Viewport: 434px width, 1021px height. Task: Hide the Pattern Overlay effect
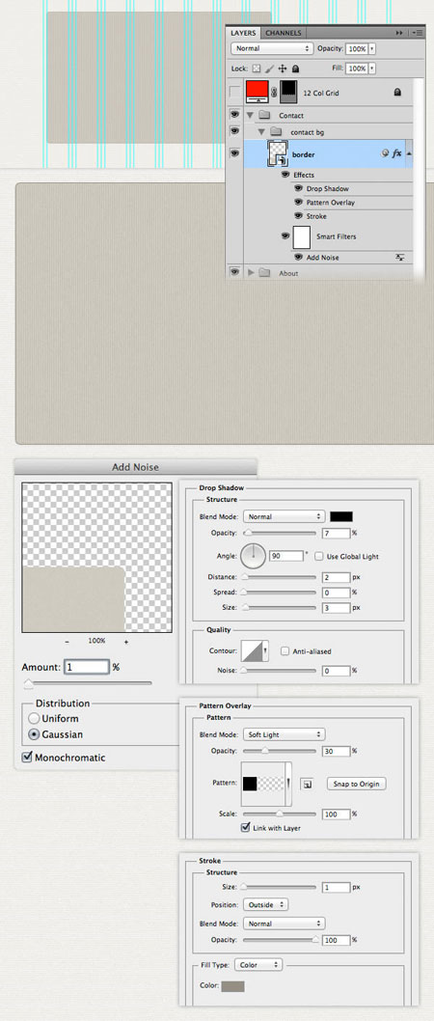(298, 203)
